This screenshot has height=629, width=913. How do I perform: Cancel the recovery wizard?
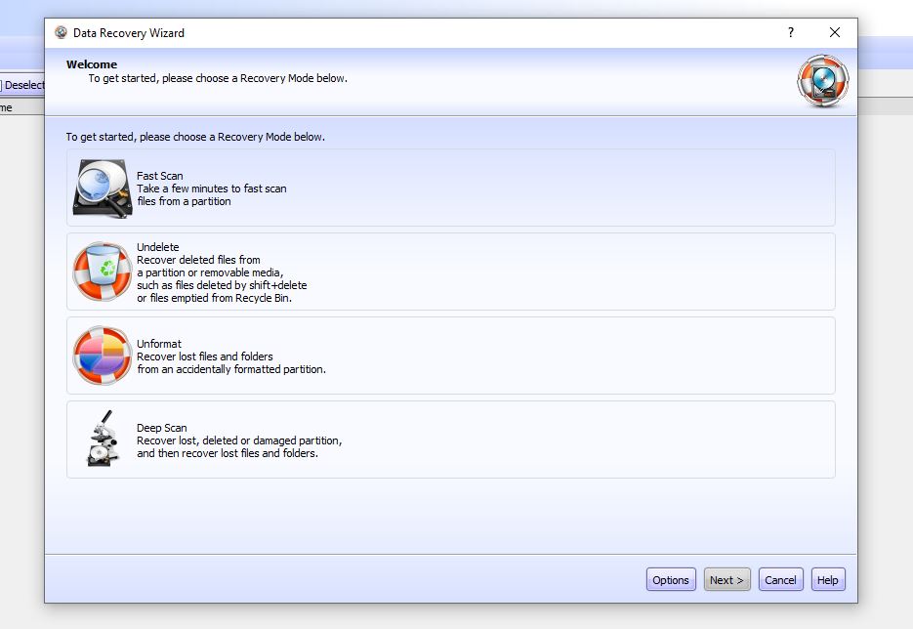point(780,579)
